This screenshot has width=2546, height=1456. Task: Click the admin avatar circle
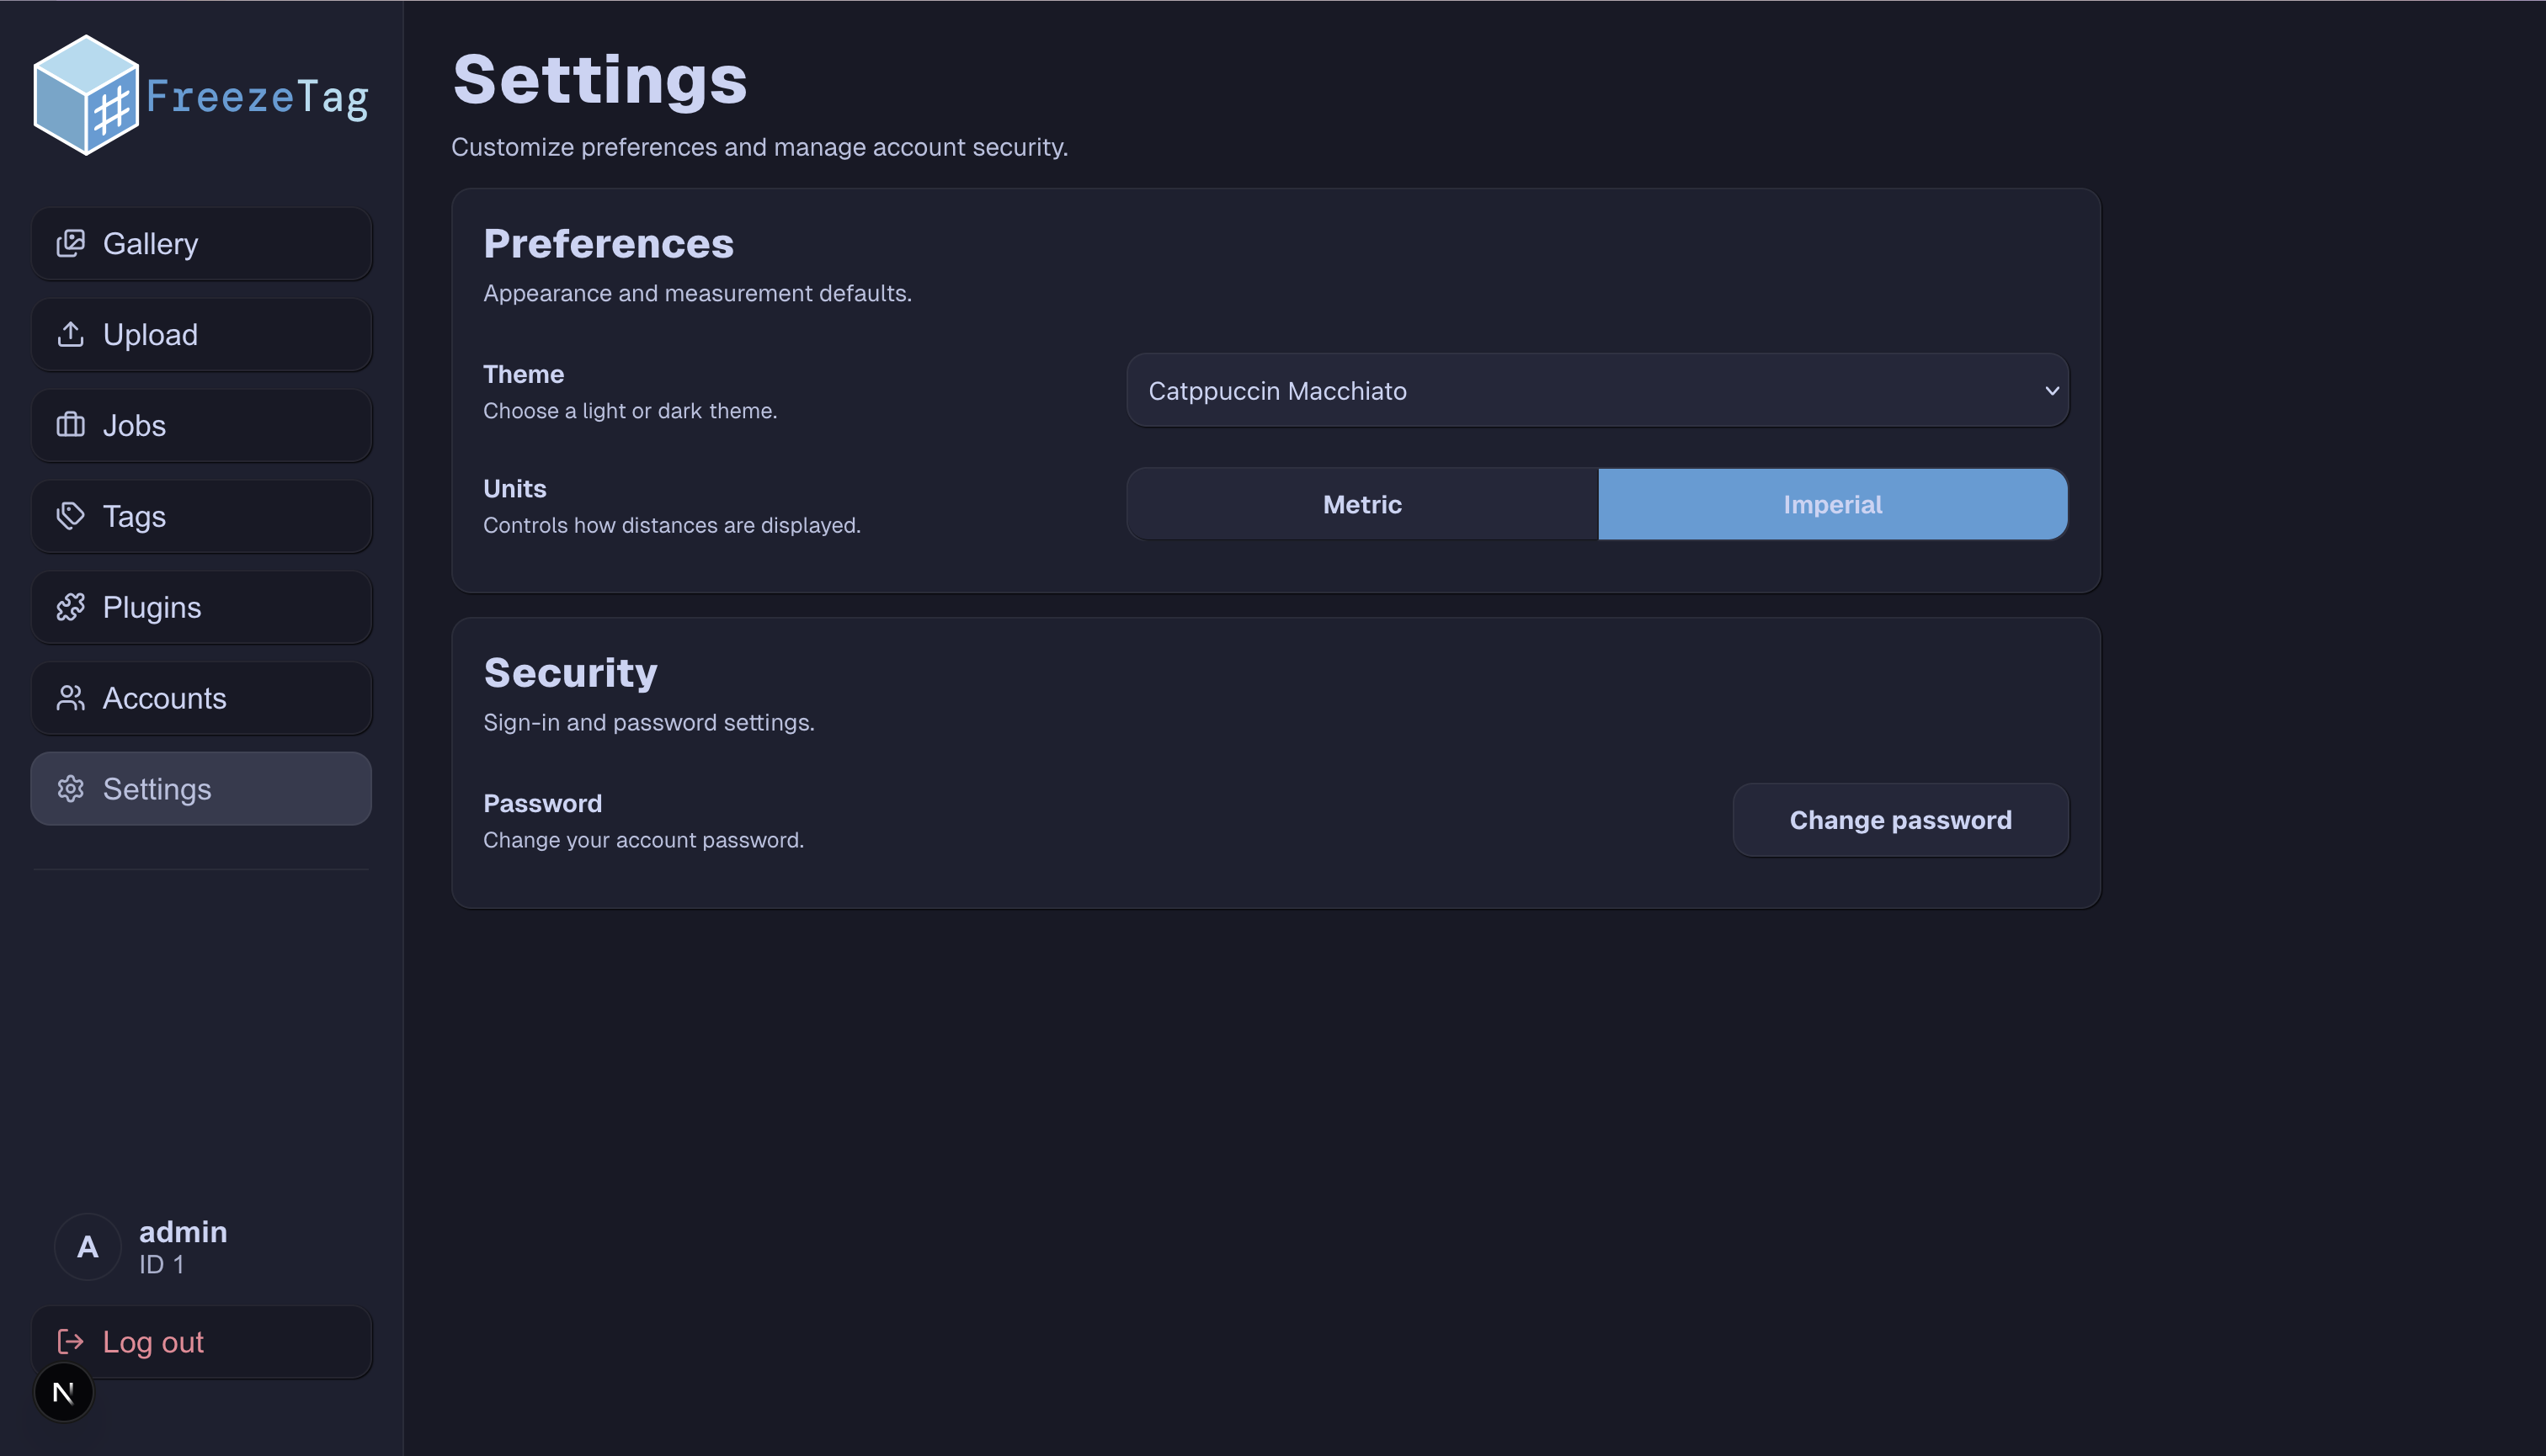pyautogui.click(x=88, y=1247)
